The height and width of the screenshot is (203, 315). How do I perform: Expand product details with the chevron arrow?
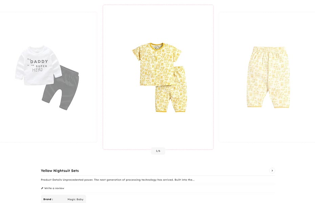272,171
